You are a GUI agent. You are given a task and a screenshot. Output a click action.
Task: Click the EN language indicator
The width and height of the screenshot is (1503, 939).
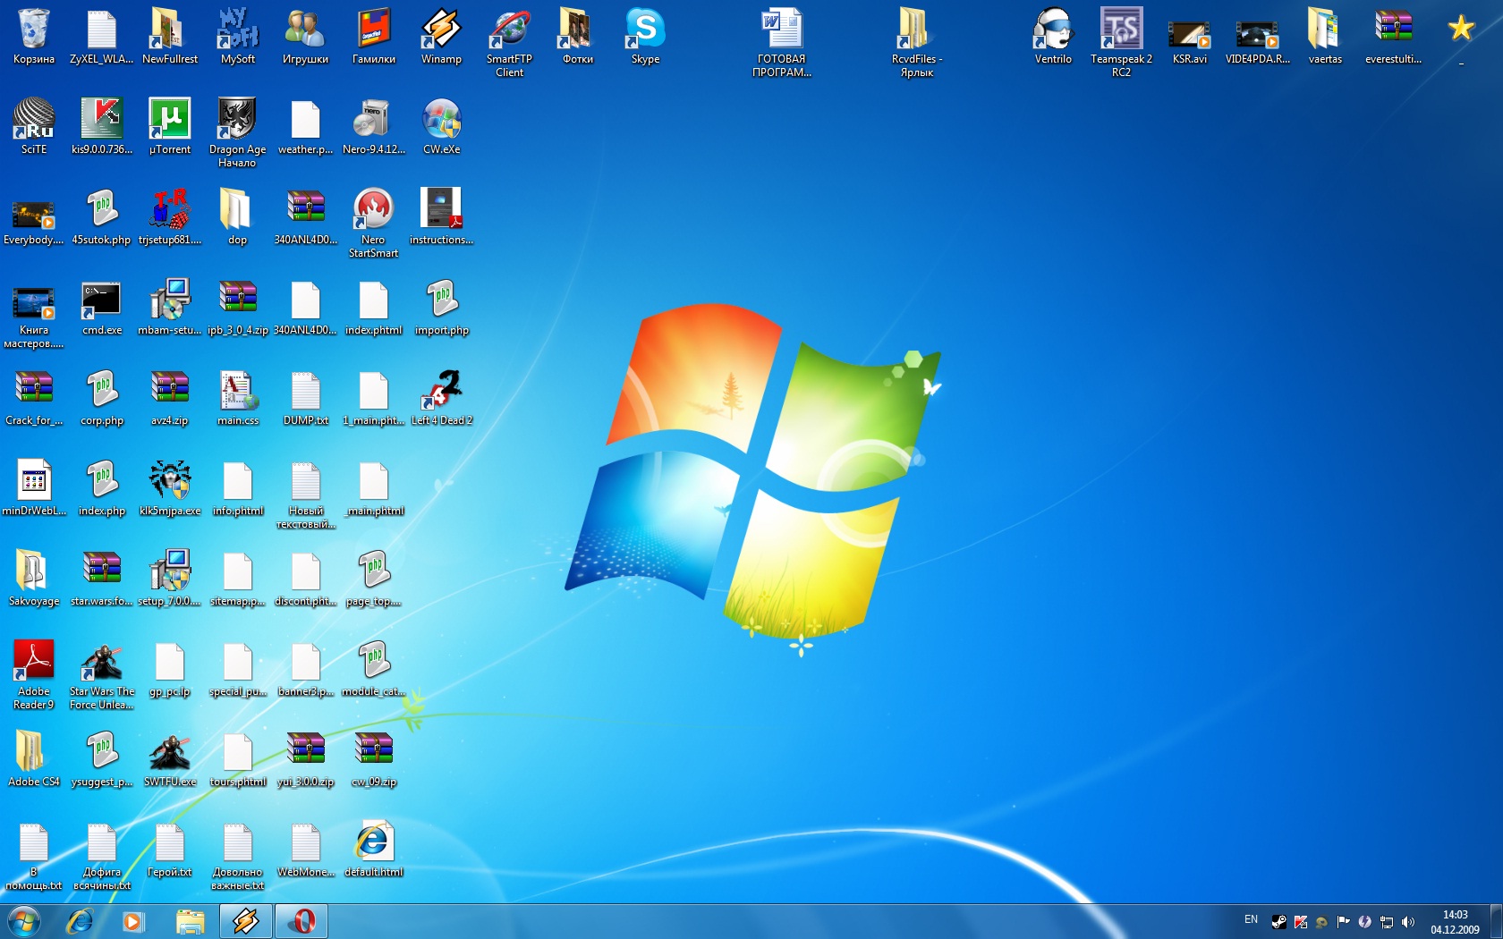[1251, 919]
